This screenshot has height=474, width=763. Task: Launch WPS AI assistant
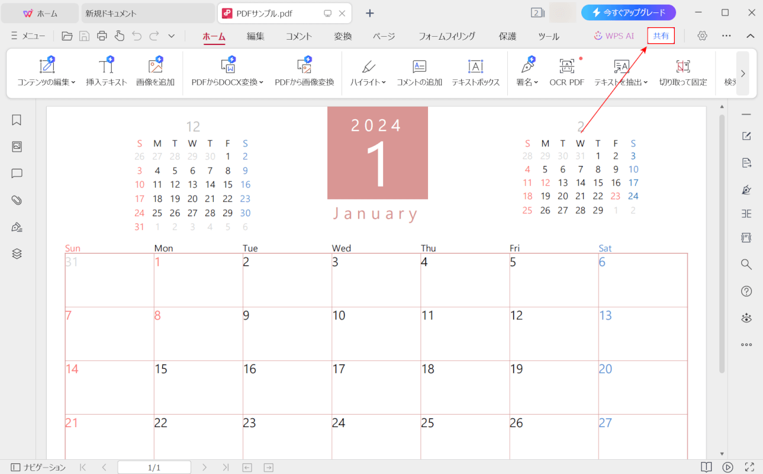click(x=614, y=36)
